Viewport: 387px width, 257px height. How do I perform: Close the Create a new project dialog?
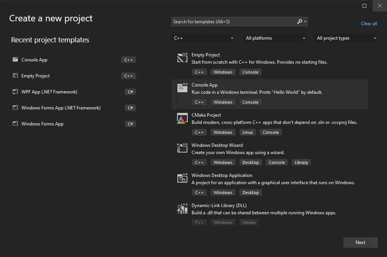pyautogui.click(x=380, y=6)
